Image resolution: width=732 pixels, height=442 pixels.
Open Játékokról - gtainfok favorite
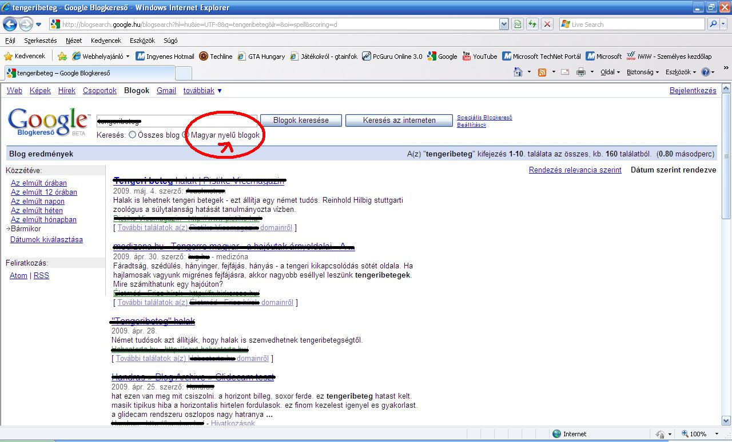pyautogui.click(x=324, y=56)
